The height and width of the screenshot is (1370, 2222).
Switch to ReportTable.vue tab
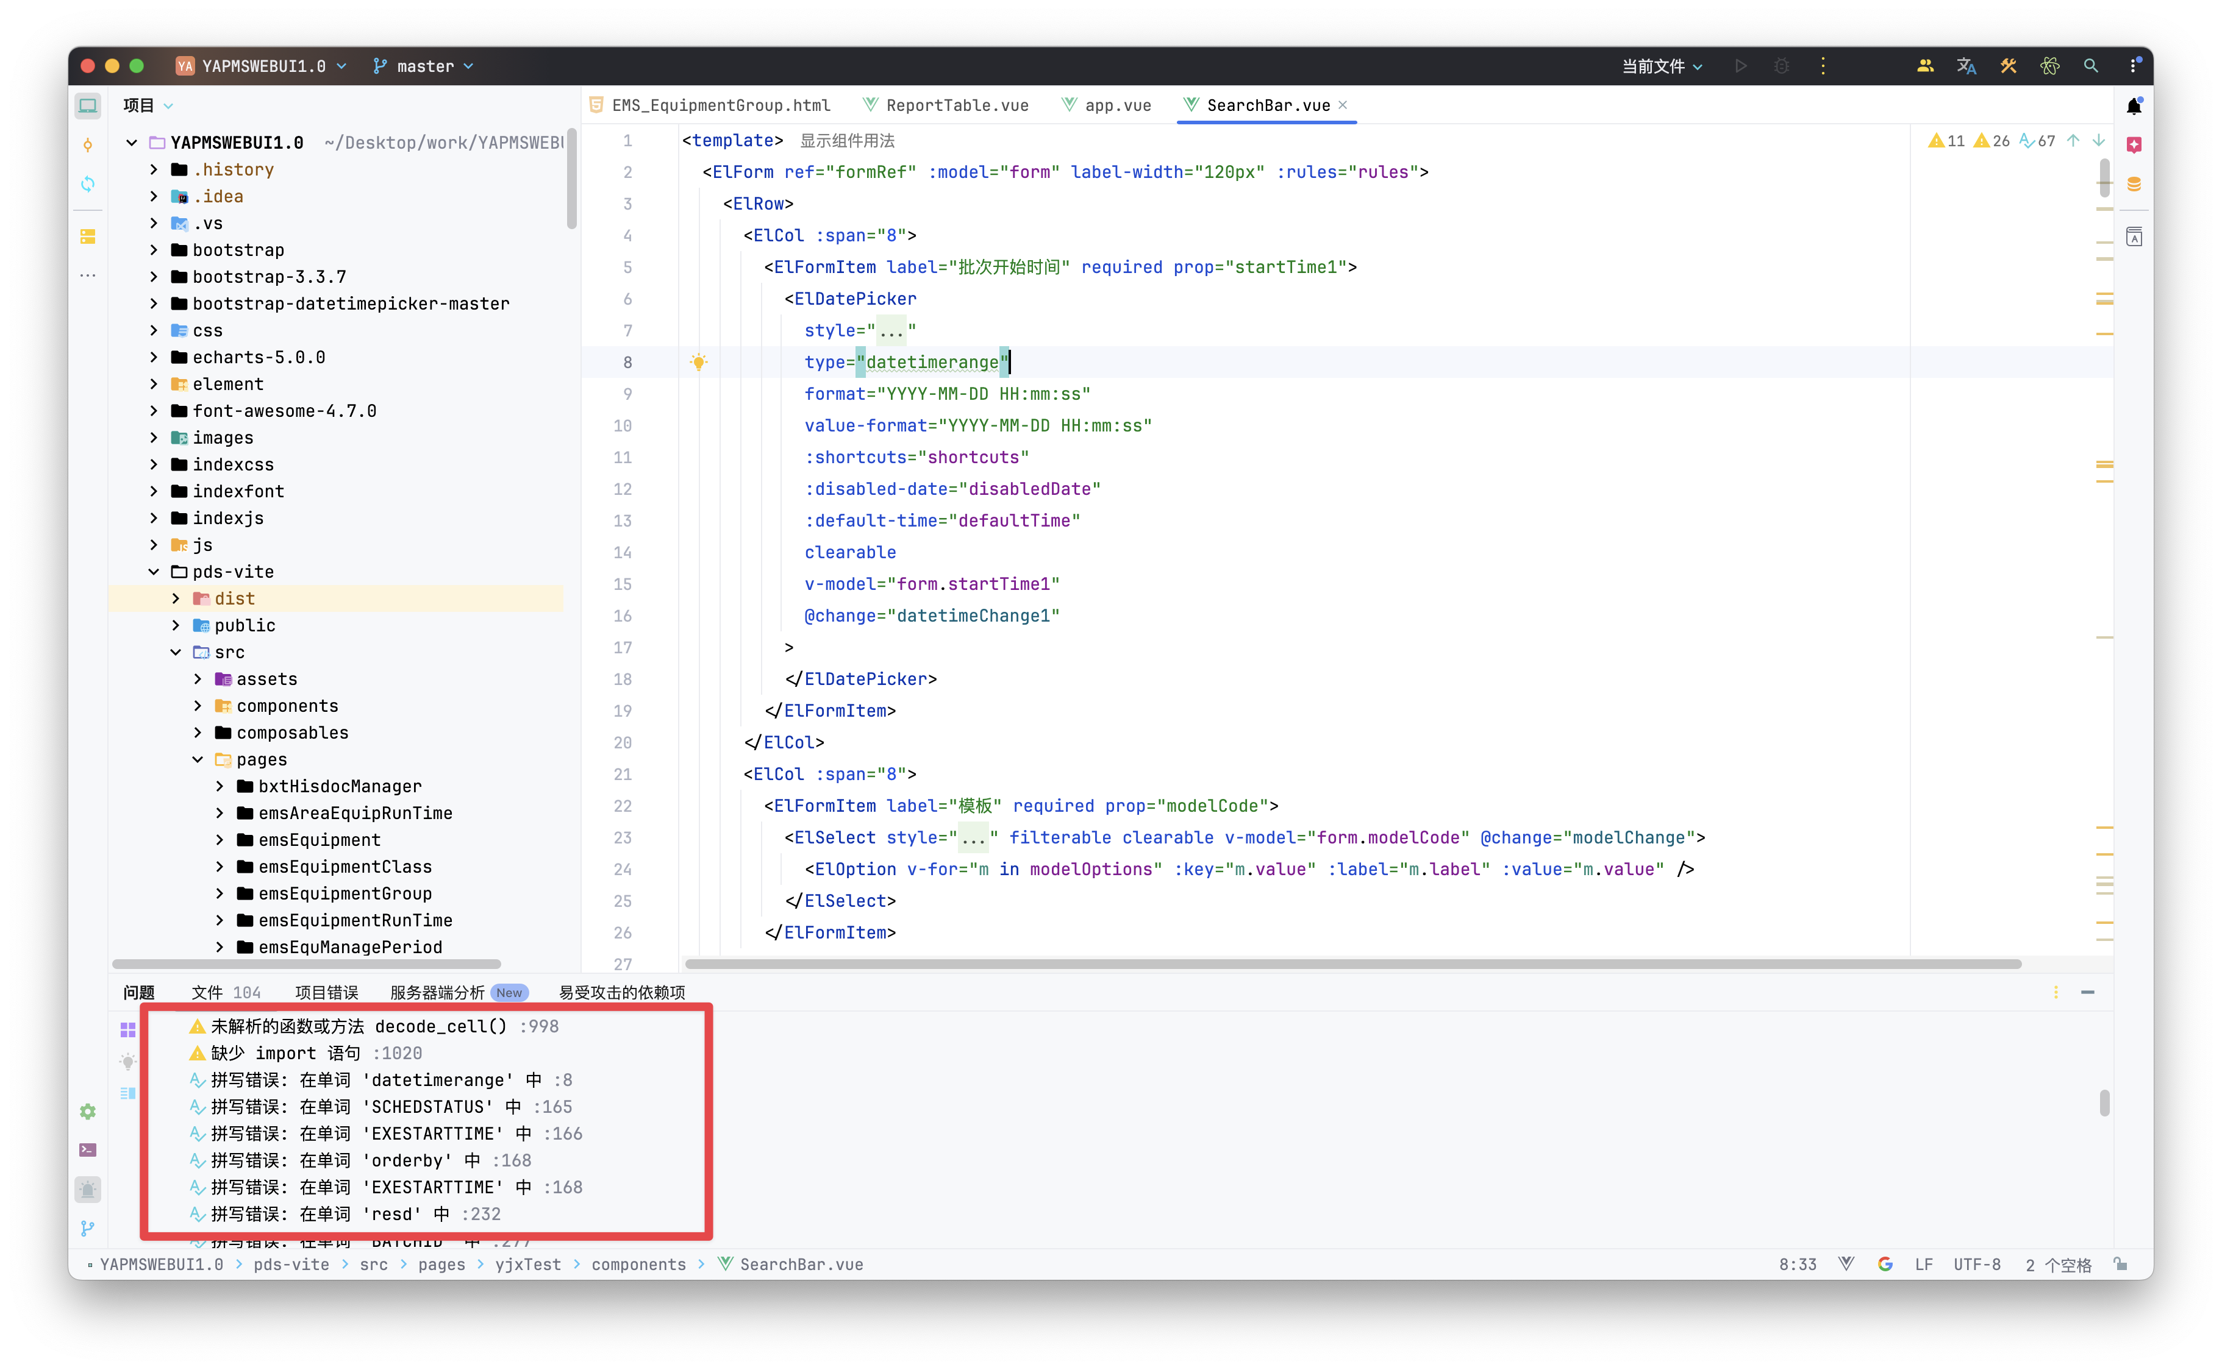click(946, 105)
